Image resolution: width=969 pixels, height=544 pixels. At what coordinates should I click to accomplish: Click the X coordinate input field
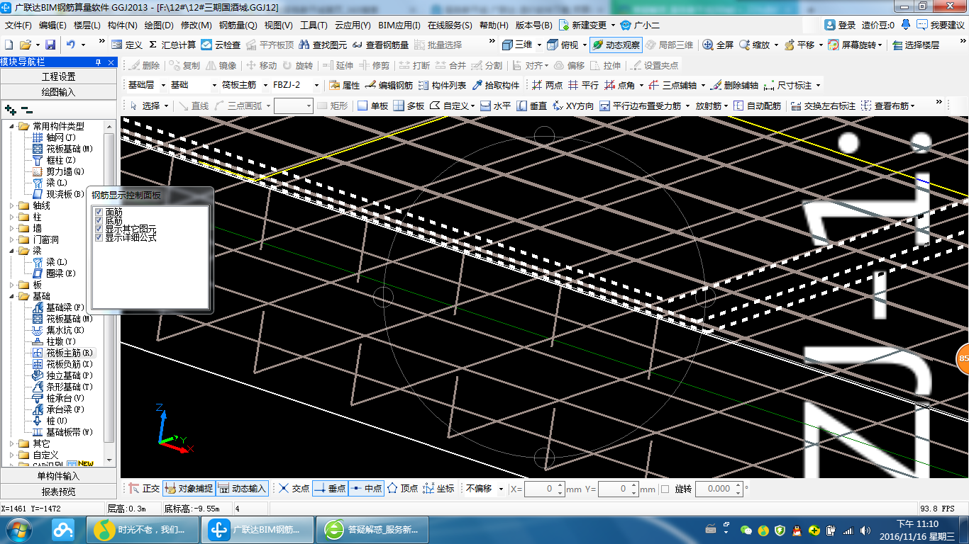pyautogui.click(x=544, y=489)
